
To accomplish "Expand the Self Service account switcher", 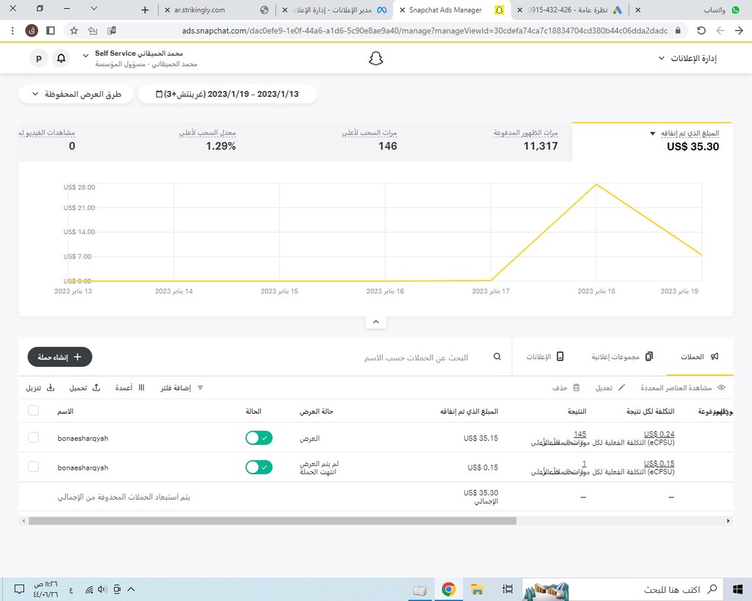I will tap(85, 56).
